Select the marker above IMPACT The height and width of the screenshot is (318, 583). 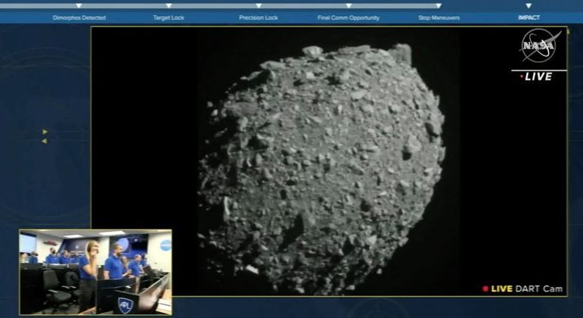coord(529,5)
